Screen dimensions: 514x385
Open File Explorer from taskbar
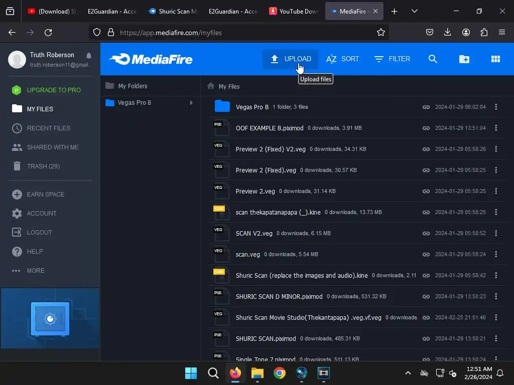point(258,373)
